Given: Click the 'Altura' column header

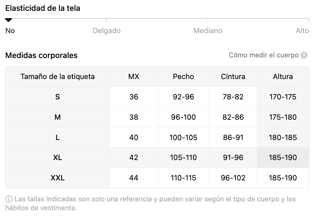Looking at the screenshot, I should click(283, 76).
